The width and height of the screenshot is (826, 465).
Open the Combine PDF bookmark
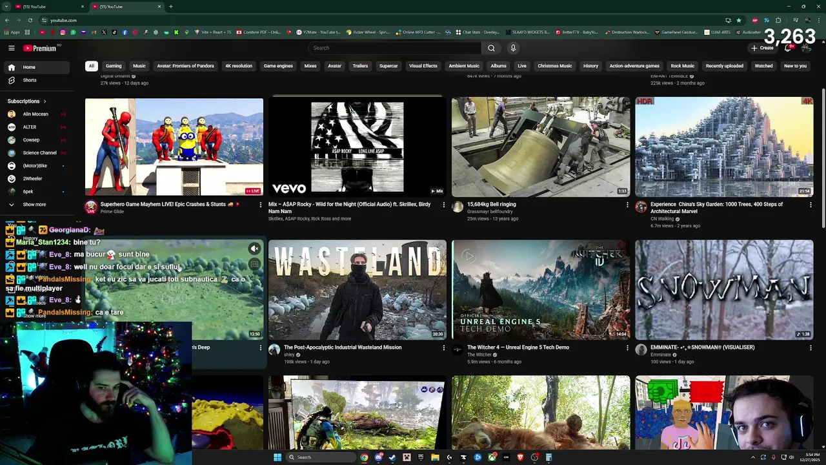pos(258,32)
